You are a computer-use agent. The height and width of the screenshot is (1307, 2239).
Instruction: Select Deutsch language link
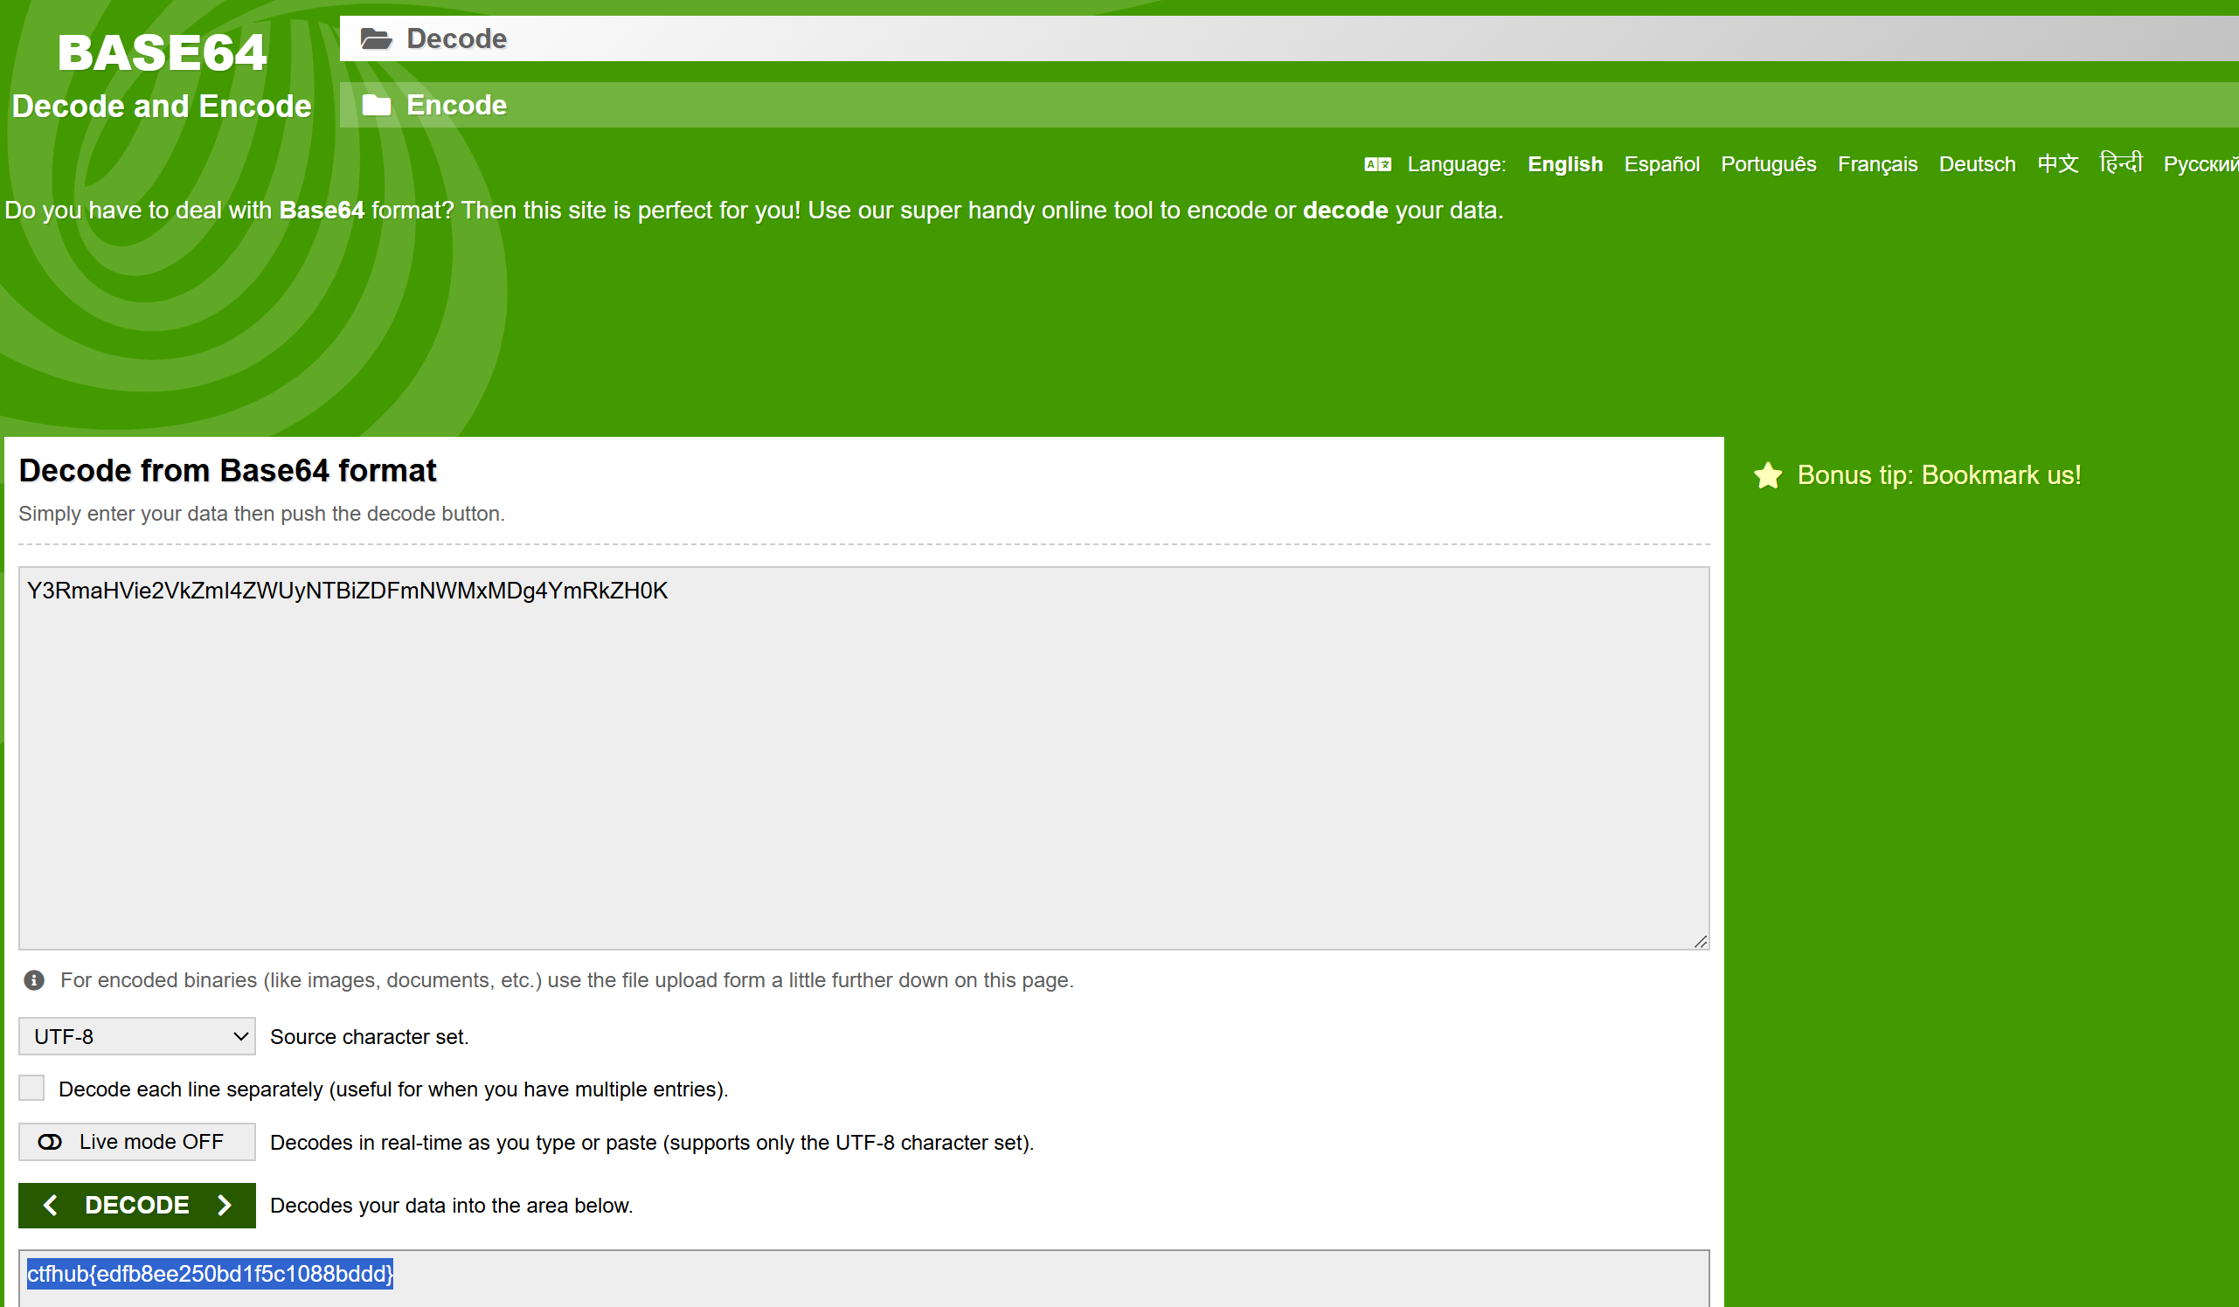[1976, 164]
